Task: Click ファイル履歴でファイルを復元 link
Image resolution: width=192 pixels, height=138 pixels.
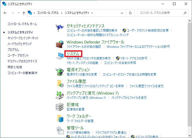Action: click(x=146, y=86)
